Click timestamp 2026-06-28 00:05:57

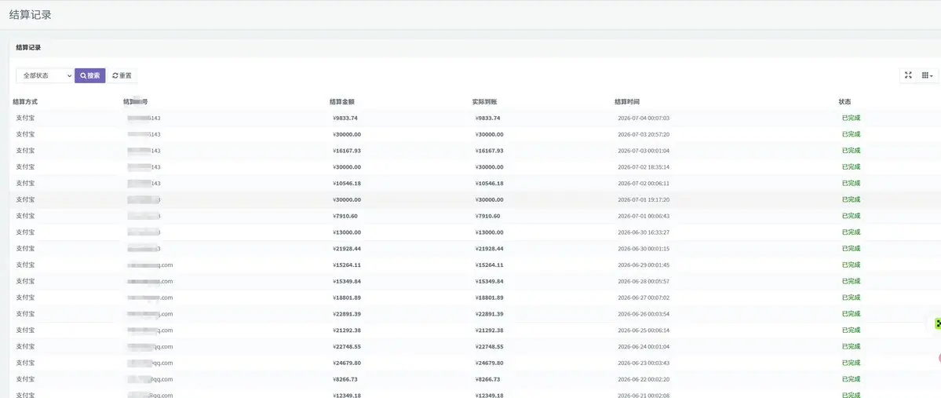[644, 282]
